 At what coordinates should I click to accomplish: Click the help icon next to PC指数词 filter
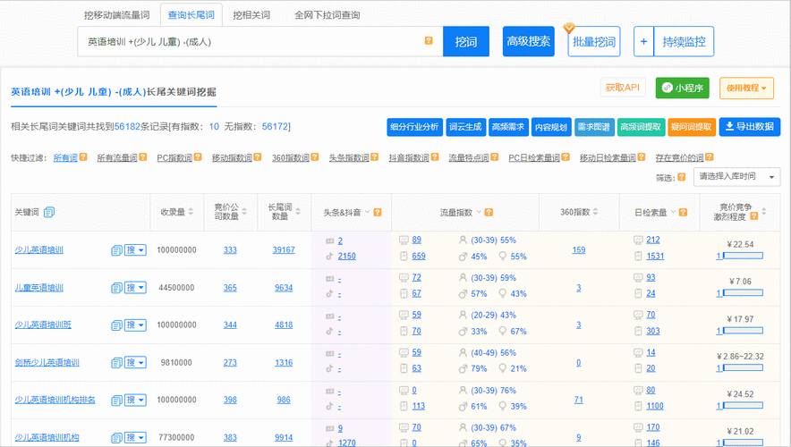199,158
